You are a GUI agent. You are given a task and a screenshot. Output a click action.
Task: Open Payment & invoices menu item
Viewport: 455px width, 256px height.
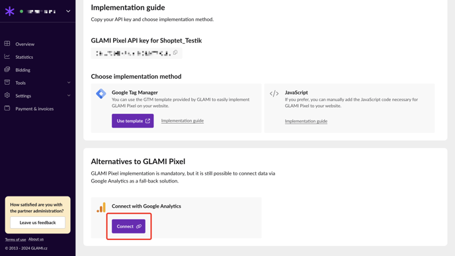[34, 109]
